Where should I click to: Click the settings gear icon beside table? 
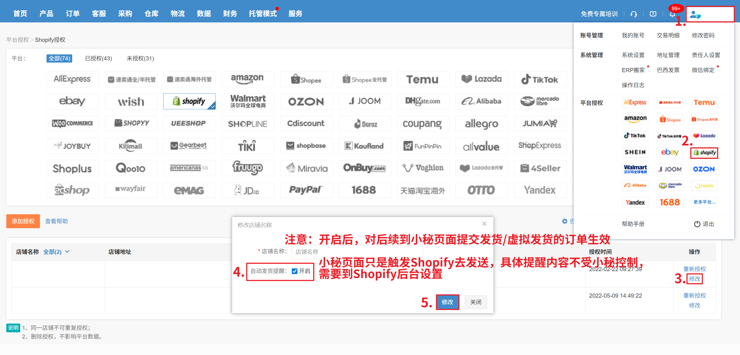pyautogui.click(x=564, y=221)
